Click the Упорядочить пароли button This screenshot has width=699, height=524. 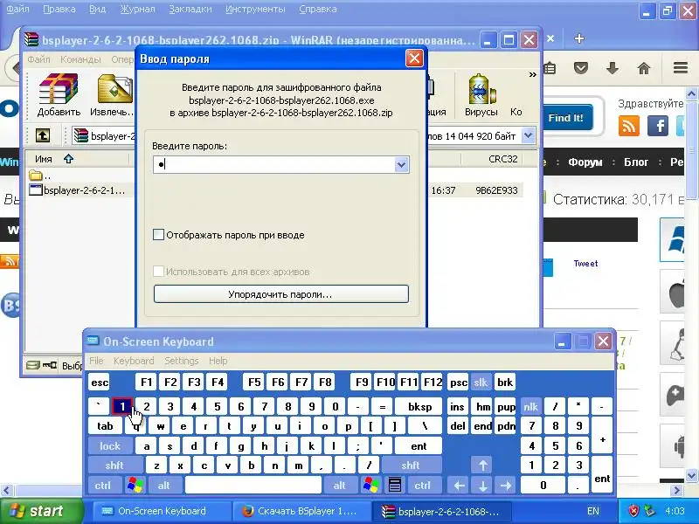point(280,294)
